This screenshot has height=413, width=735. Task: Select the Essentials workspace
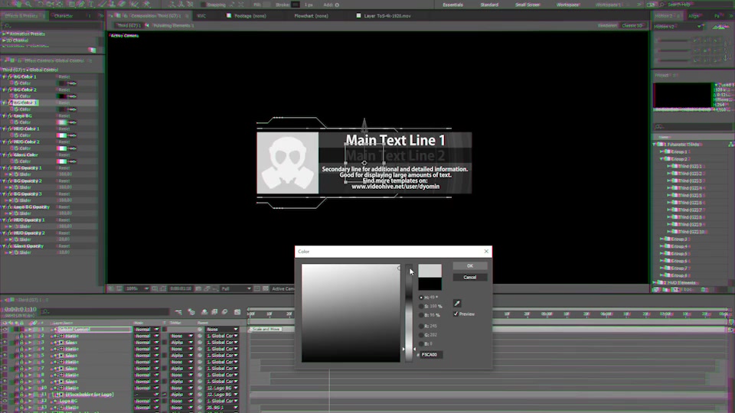click(x=452, y=5)
